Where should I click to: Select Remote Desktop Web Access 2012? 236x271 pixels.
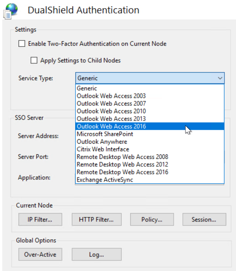pyautogui.click(x=122, y=165)
